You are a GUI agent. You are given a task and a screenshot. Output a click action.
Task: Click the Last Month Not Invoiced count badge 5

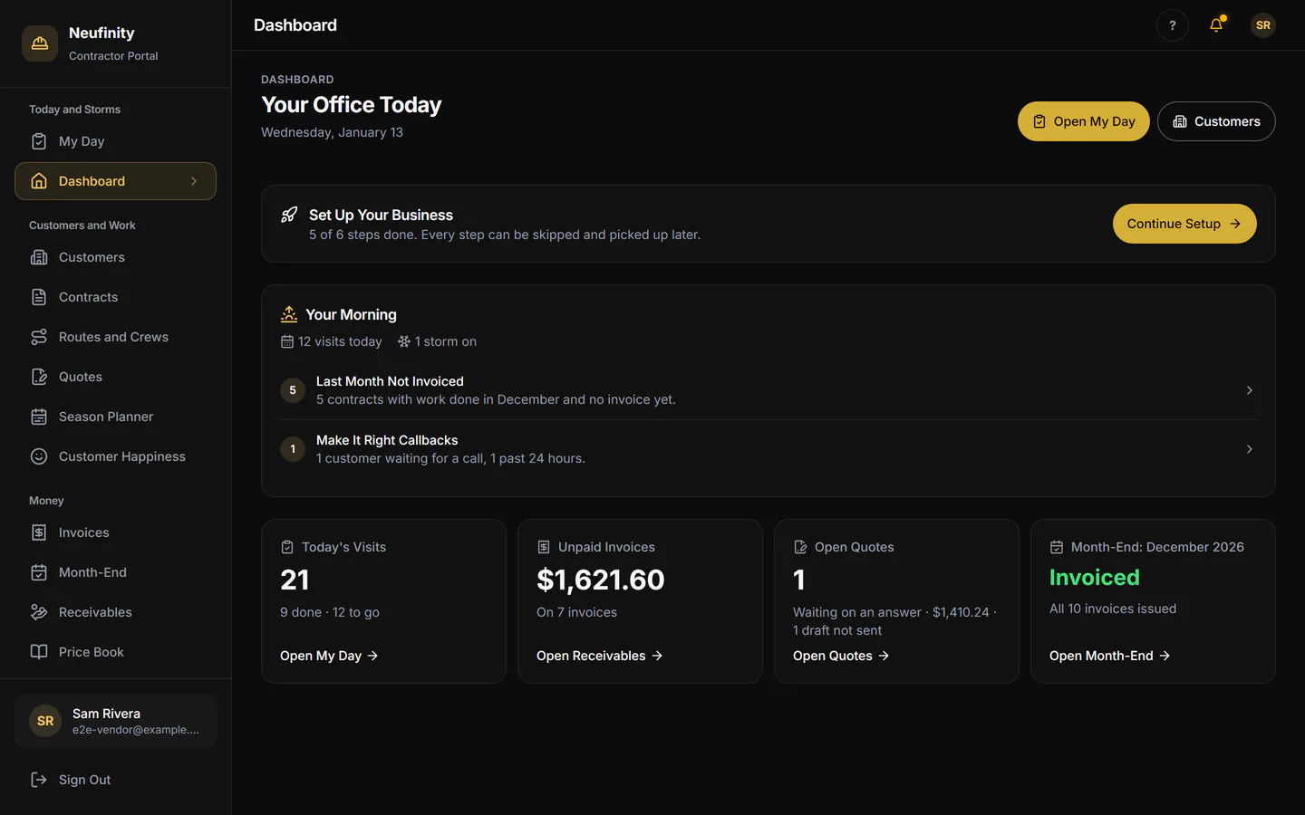pos(293,390)
